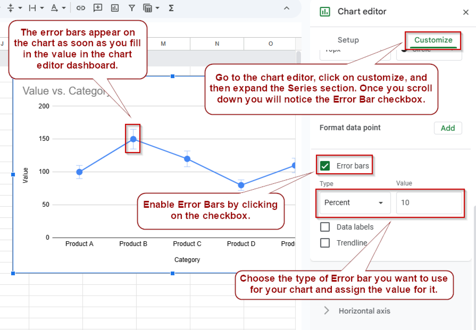Click the text color icon in the toolbar

click(54, 8)
